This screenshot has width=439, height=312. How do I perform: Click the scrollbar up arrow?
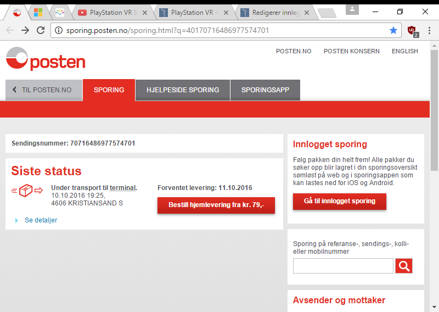[434, 46]
